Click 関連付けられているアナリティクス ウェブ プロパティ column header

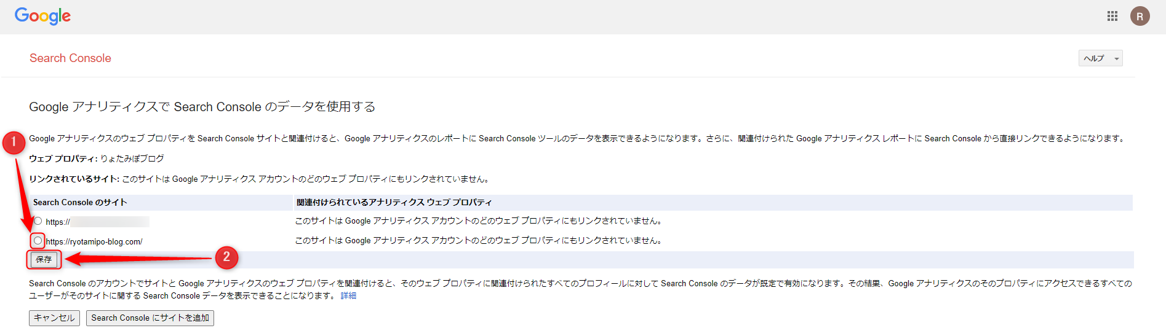click(394, 202)
